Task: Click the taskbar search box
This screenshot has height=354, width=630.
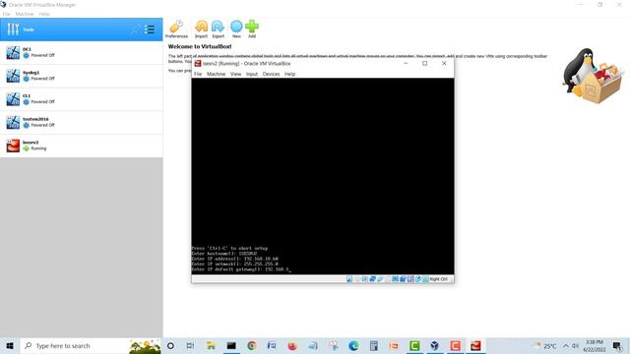Action: tap(91, 345)
